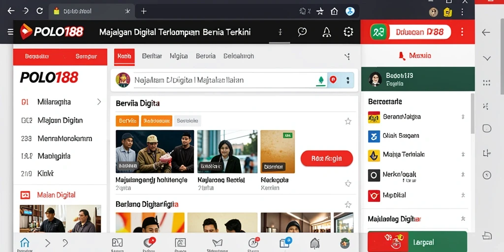Open the collapse icon right of Seinahiron tab
Viewport: 504px width, 252px height.
[347, 57]
